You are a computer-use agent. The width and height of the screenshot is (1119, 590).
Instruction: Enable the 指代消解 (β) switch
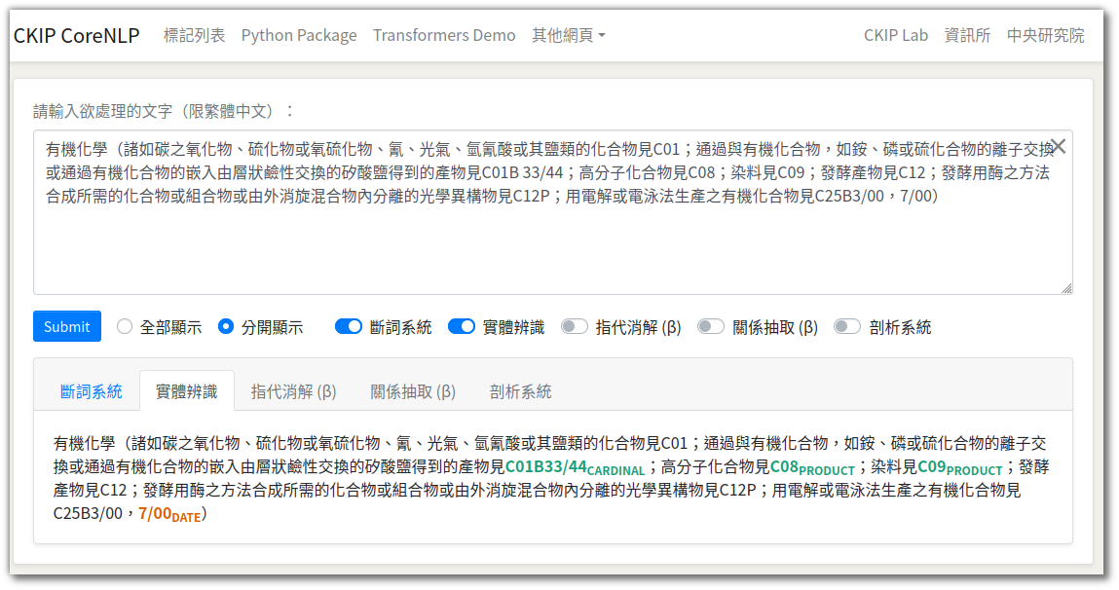[x=574, y=327]
